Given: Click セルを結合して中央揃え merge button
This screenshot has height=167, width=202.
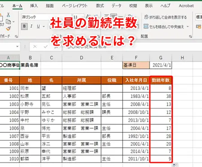Looking at the screenshot, I should (163, 27).
